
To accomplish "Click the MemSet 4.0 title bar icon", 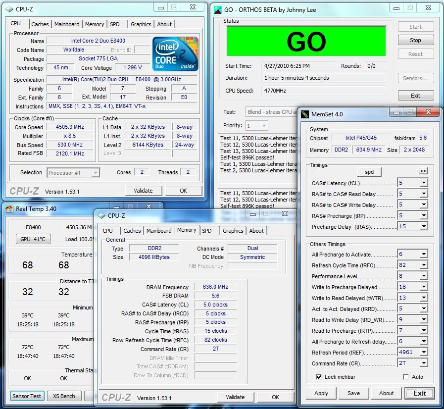I will [x=305, y=114].
